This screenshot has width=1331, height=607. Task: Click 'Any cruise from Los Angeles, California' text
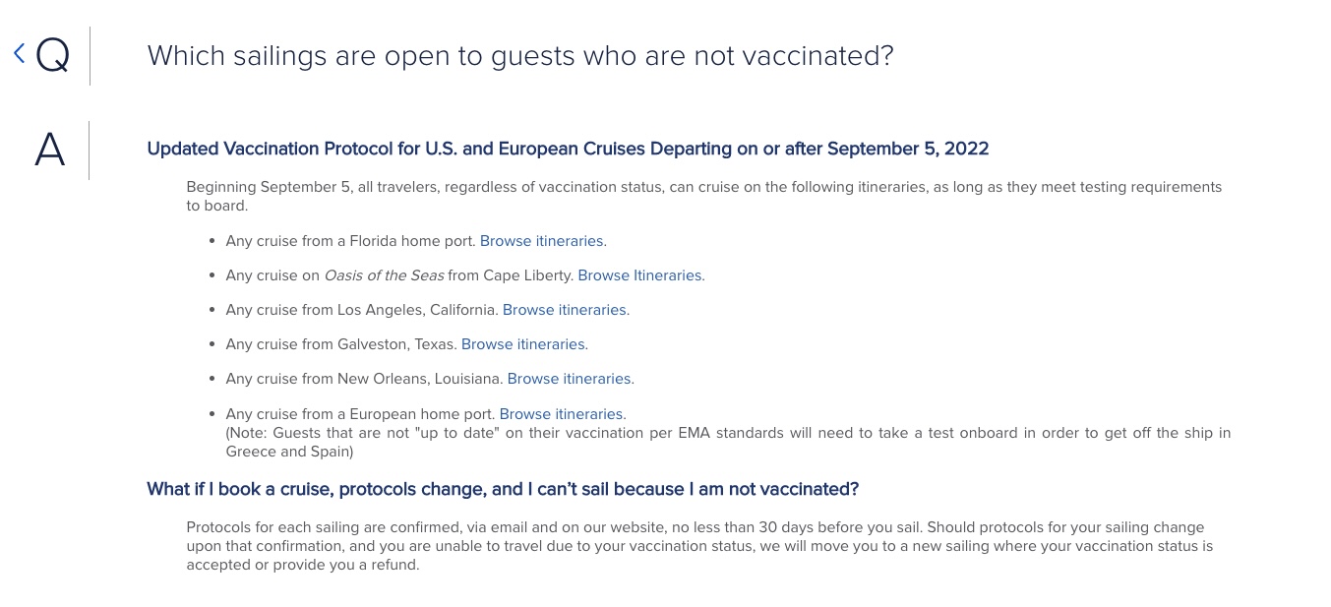click(x=362, y=310)
